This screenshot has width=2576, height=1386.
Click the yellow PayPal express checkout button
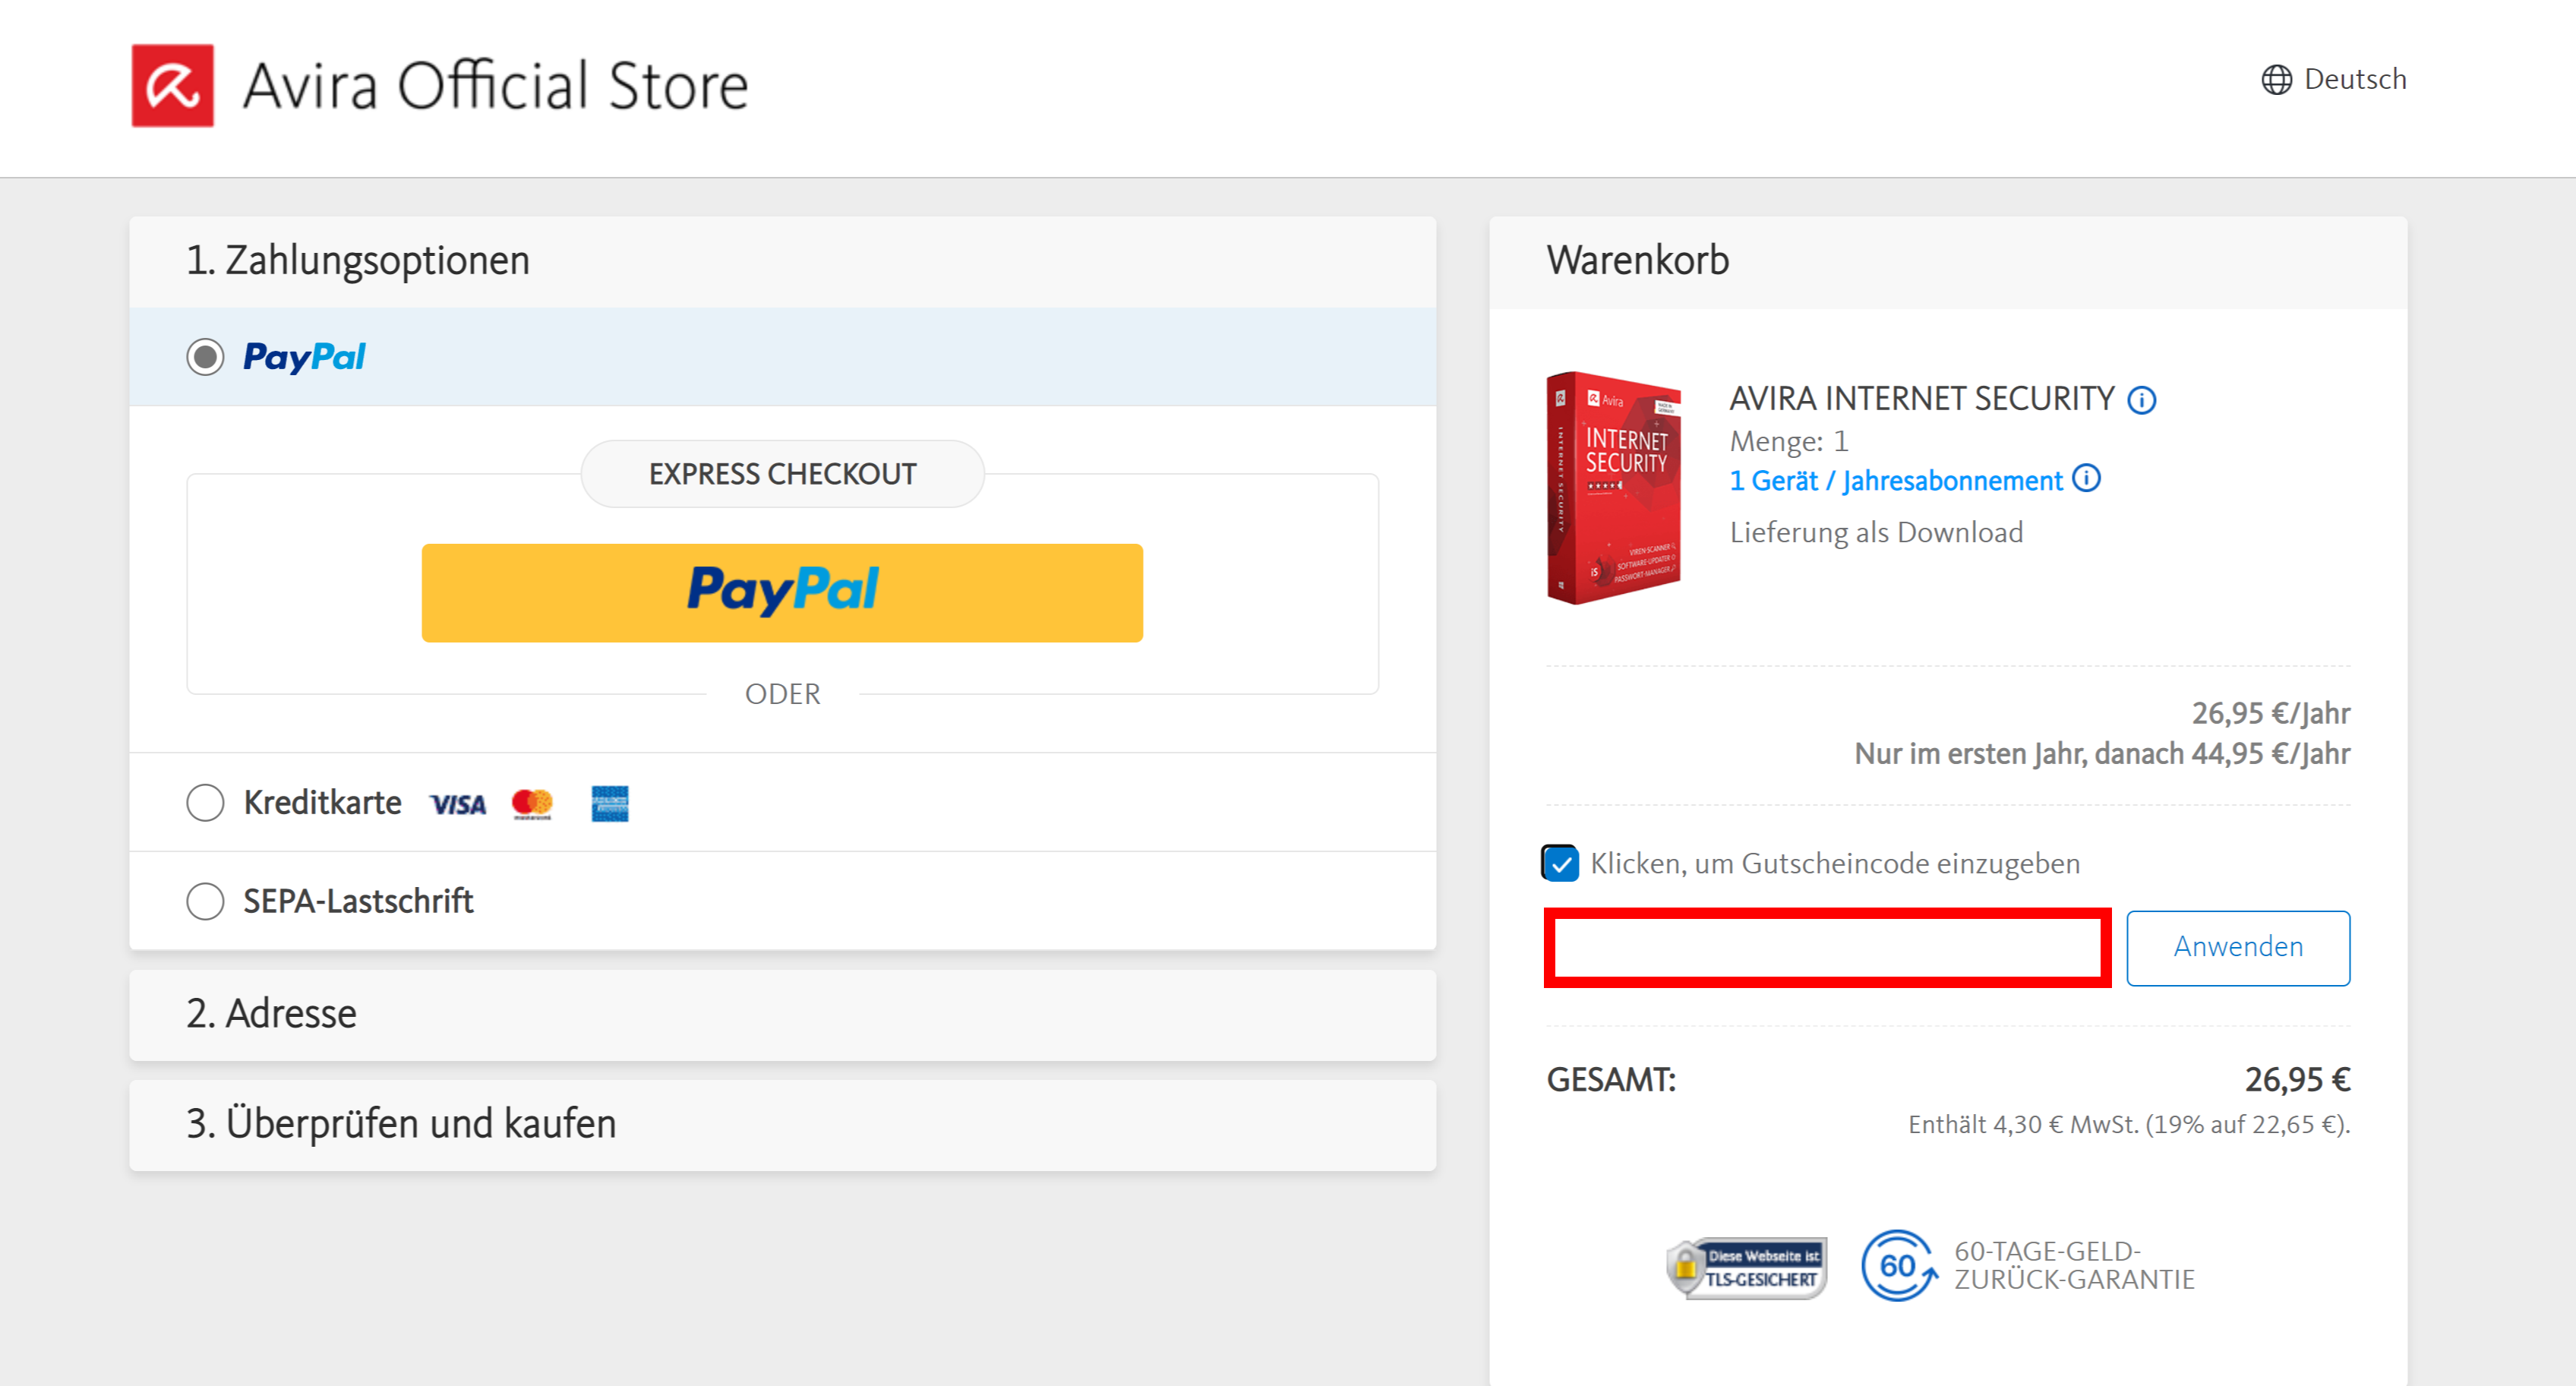pyautogui.click(x=782, y=593)
